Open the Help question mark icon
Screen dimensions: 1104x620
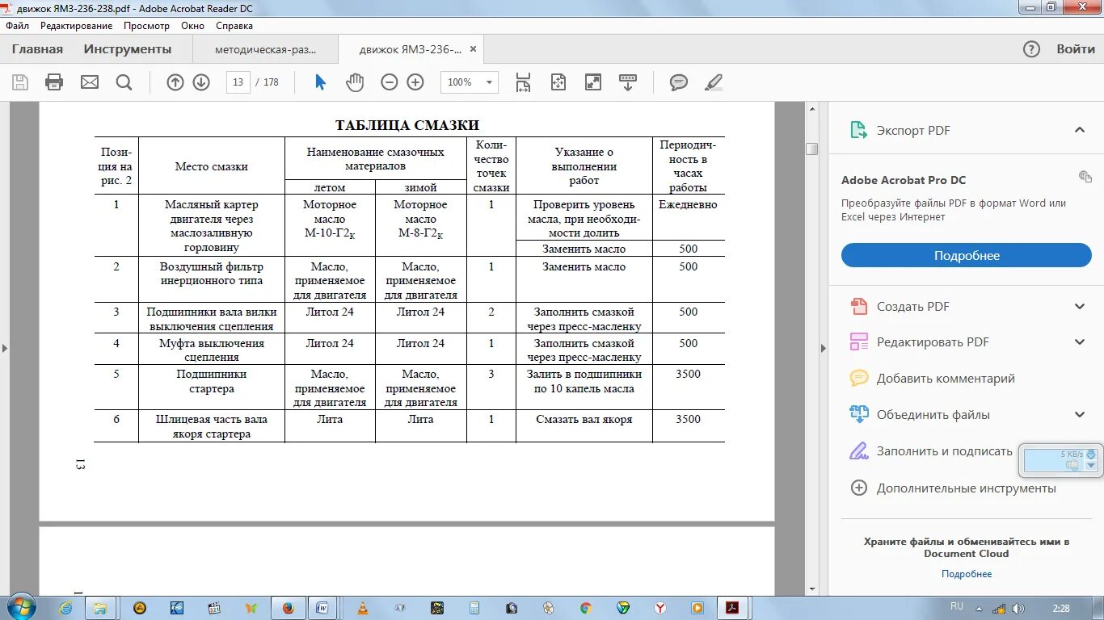point(1031,49)
